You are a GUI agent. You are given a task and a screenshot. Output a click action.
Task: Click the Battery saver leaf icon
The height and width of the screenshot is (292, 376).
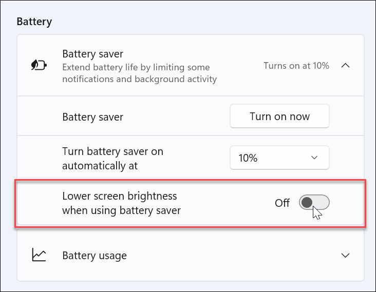[39, 65]
